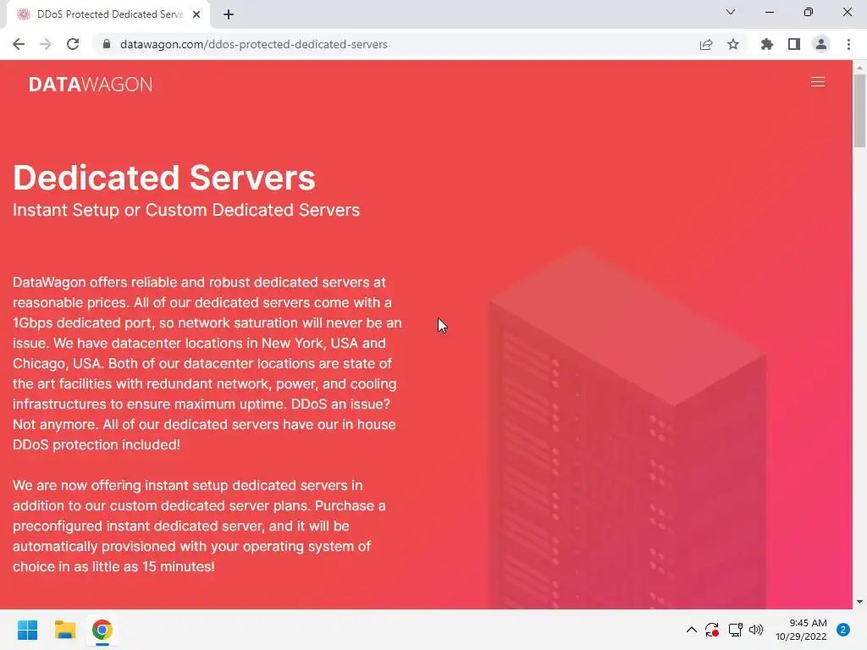Reload the current page

point(73,44)
